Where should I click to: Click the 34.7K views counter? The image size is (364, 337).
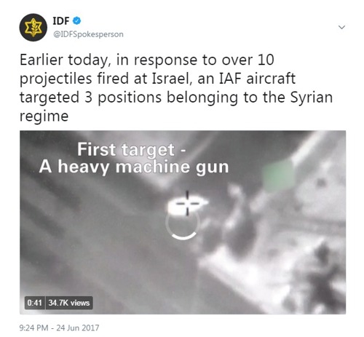point(69,303)
